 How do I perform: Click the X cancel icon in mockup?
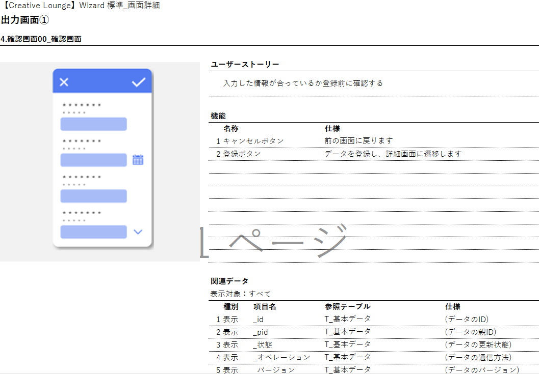click(x=64, y=82)
